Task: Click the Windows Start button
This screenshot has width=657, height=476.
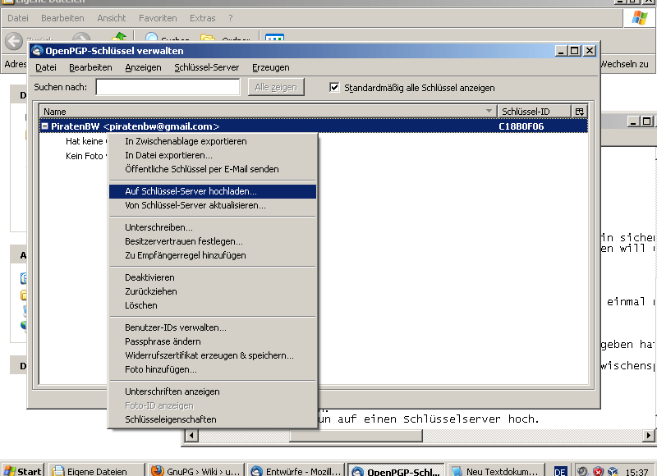Action: tap(23, 471)
